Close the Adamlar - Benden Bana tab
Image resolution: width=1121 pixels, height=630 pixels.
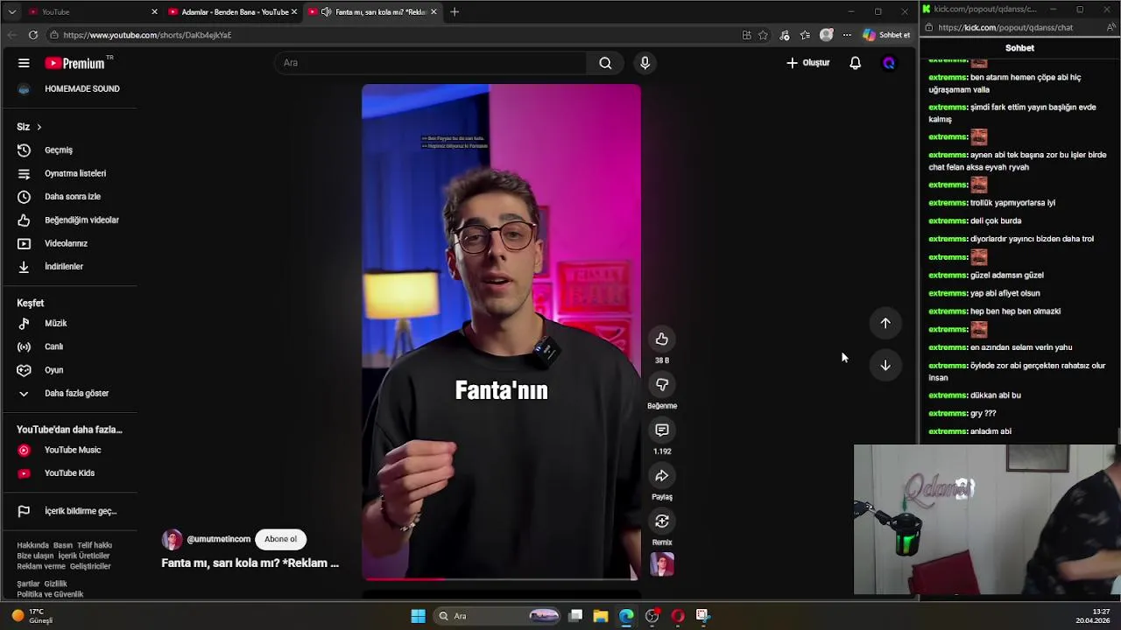coord(294,12)
